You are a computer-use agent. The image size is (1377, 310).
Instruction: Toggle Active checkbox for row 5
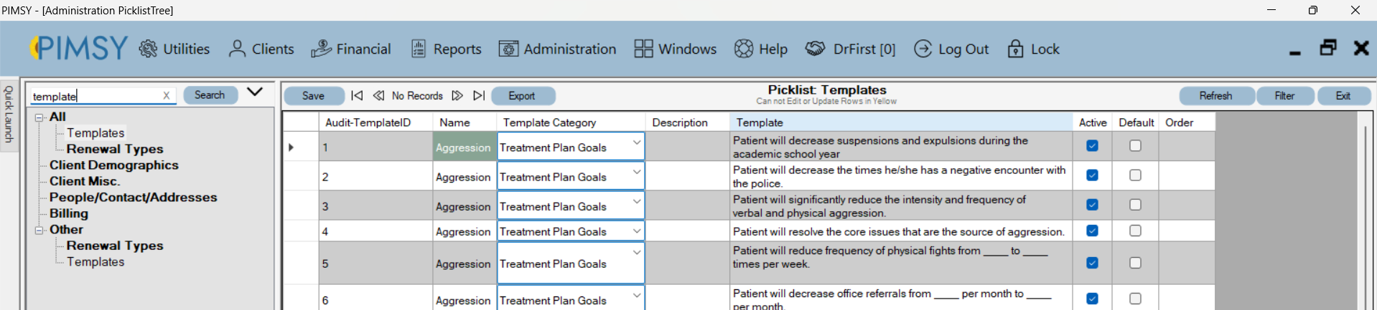click(1092, 263)
